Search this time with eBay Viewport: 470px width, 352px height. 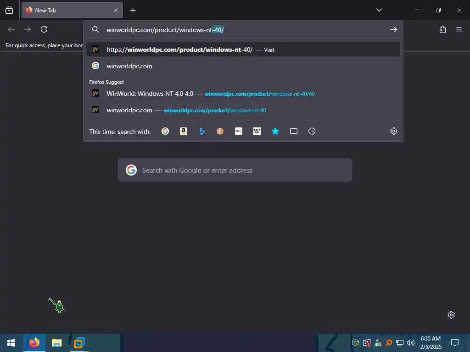pos(239,131)
